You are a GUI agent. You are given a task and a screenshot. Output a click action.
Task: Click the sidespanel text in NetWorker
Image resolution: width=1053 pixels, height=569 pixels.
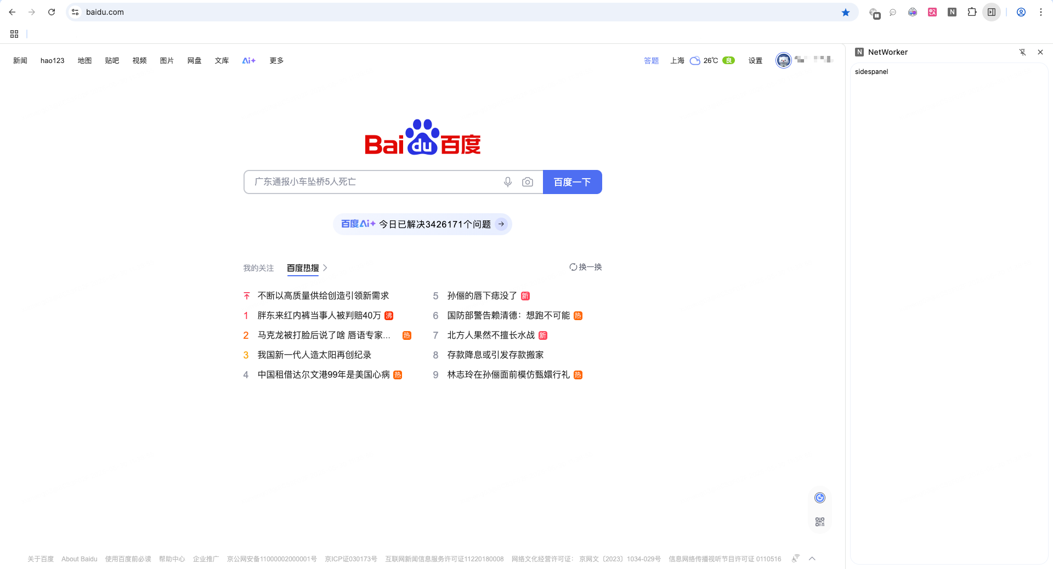click(871, 72)
